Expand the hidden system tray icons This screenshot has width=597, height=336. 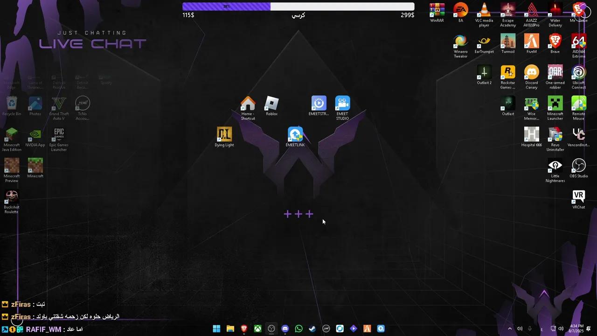(x=510, y=329)
